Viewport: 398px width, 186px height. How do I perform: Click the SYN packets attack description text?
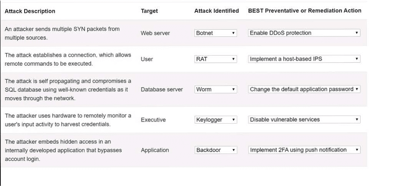[62, 33]
